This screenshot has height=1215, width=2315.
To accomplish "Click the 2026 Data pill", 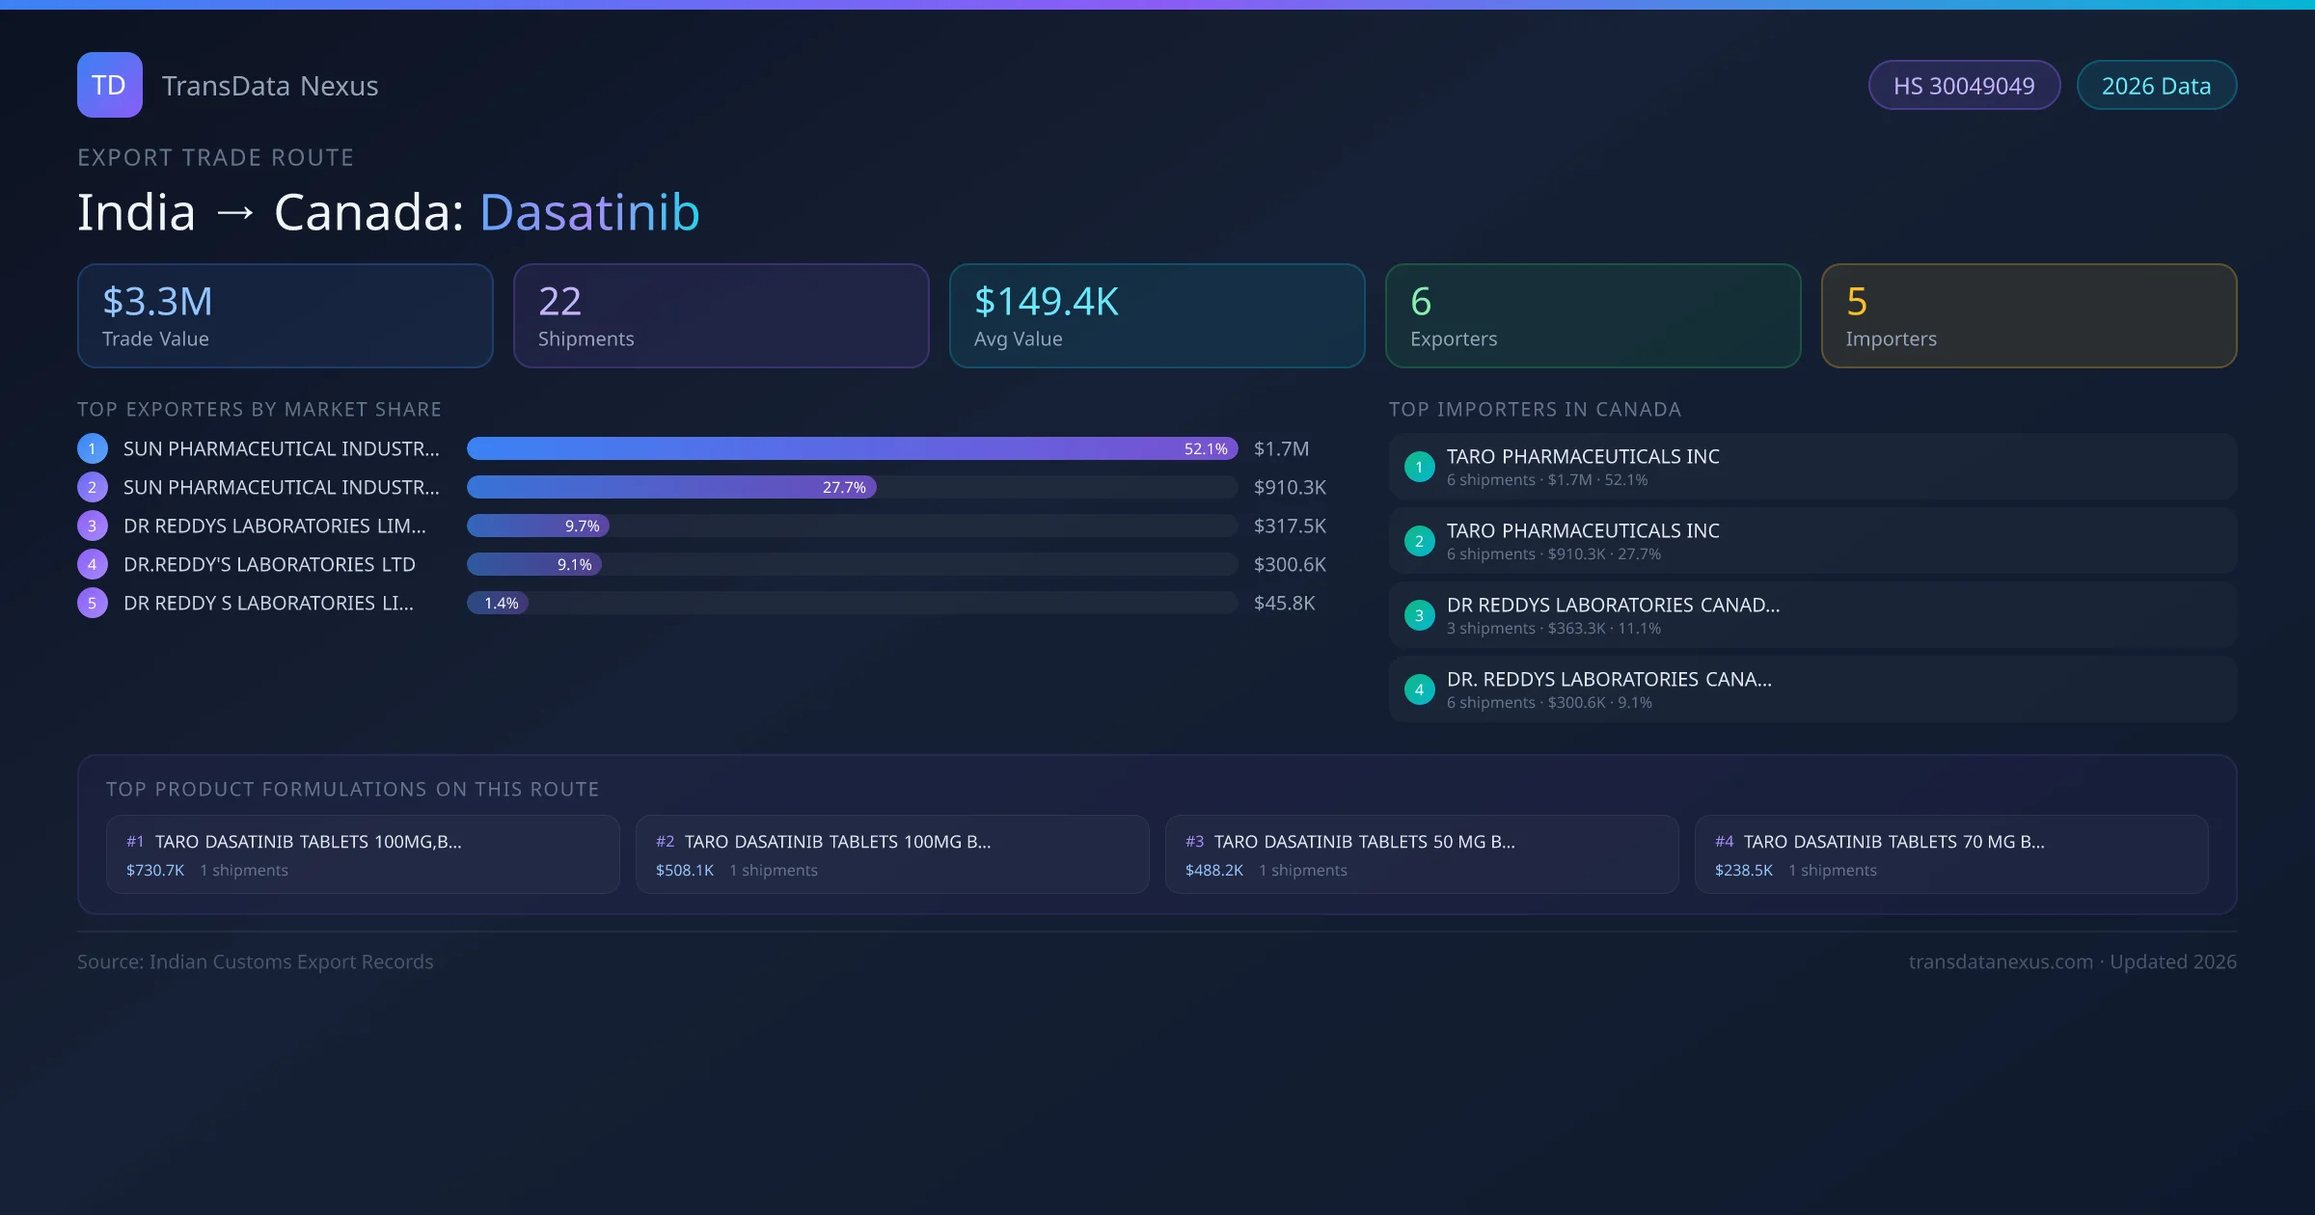I will pyautogui.click(x=2156, y=86).
